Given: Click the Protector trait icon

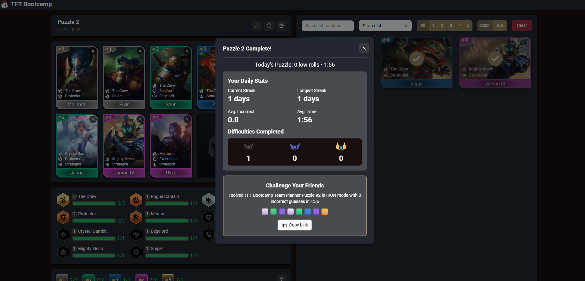Looking at the screenshot, I should 63,217.
